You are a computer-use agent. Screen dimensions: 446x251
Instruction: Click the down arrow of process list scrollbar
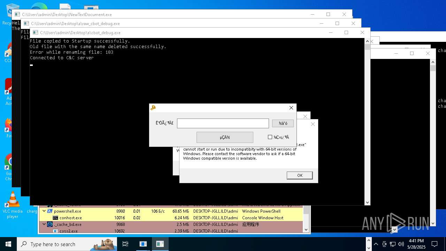[306, 229]
